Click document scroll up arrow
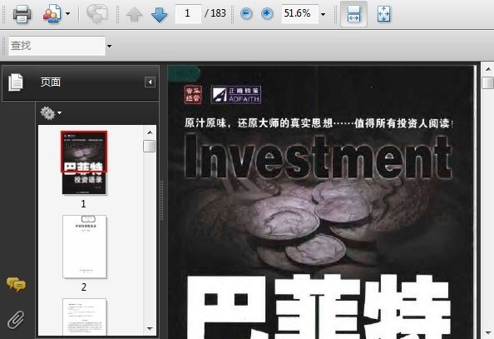Image resolution: width=494 pixels, height=339 pixels. point(488,69)
